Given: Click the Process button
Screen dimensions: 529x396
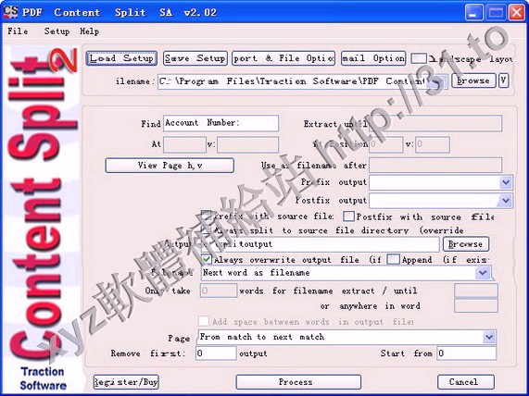Looking at the screenshot, I should [x=298, y=382].
